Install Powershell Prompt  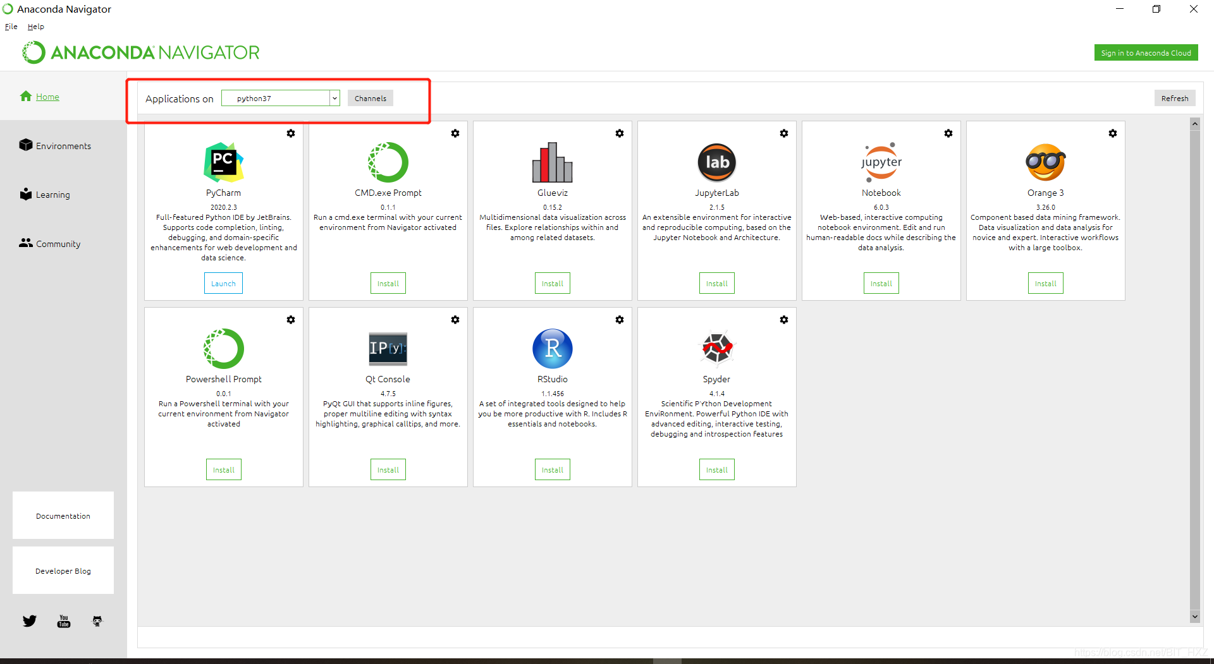224,469
